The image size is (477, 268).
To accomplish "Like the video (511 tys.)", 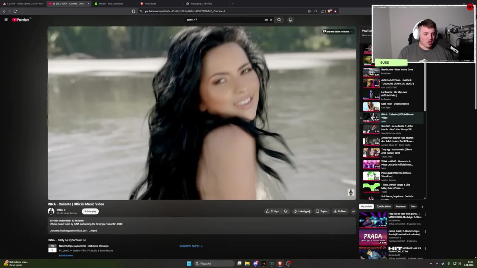I will (x=272, y=211).
